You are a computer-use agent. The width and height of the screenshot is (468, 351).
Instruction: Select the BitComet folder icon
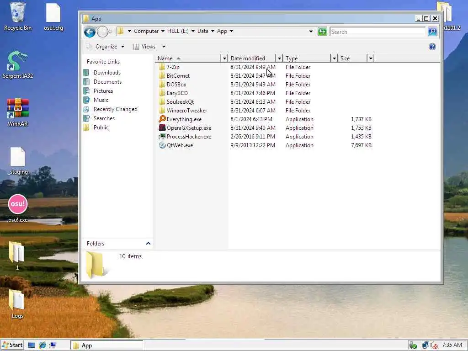pos(162,75)
